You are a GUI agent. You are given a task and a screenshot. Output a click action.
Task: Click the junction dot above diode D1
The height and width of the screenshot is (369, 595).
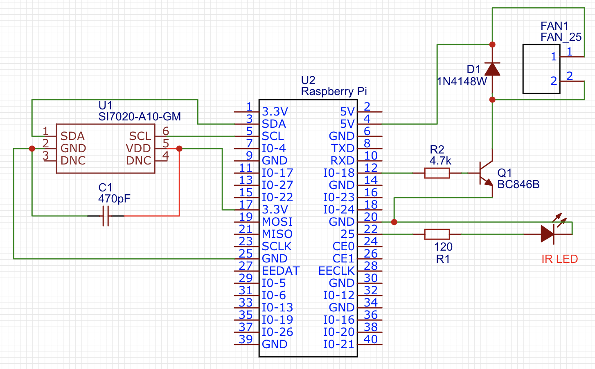click(492, 44)
